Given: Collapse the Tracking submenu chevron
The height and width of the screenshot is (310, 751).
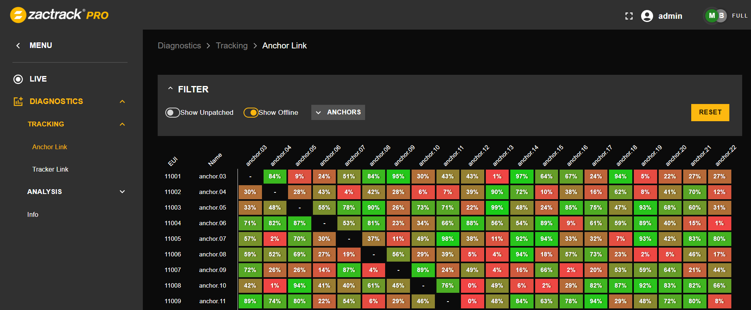Looking at the screenshot, I should coord(122,124).
